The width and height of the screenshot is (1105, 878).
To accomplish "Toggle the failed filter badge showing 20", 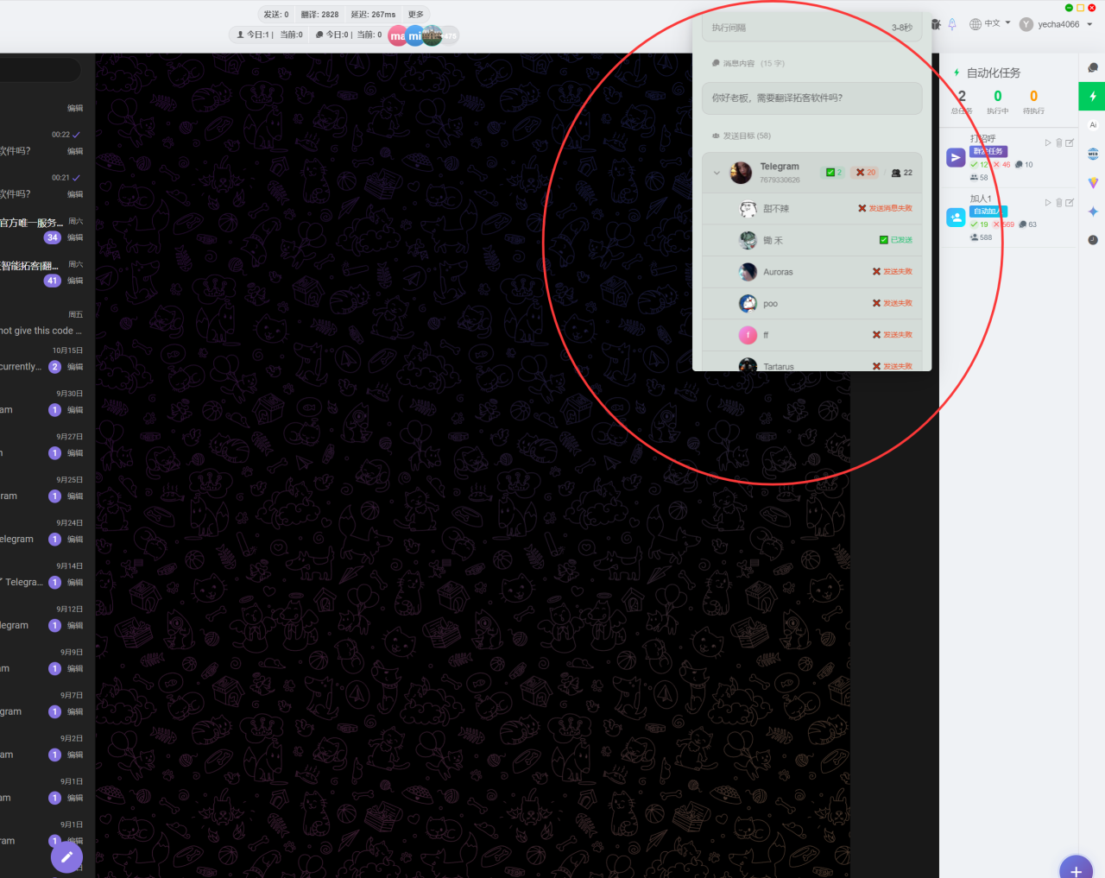I will coord(865,173).
